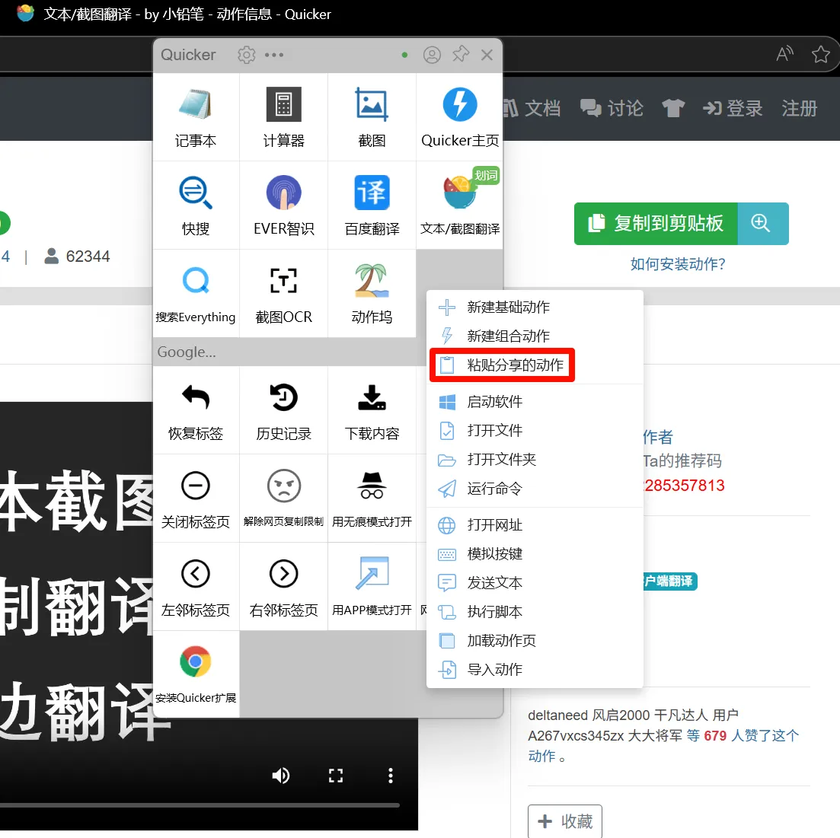
Task: Run the 截图OCR action
Action: [x=283, y=294]
